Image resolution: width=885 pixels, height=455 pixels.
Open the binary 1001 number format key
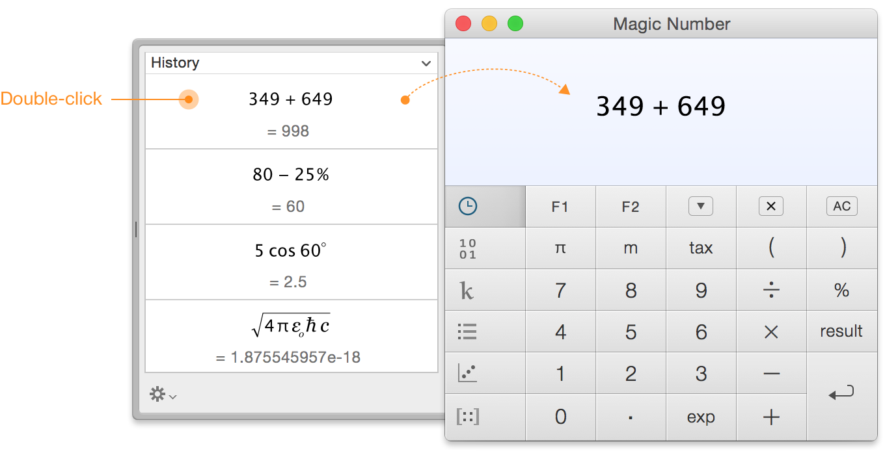[x=485, y=248]
